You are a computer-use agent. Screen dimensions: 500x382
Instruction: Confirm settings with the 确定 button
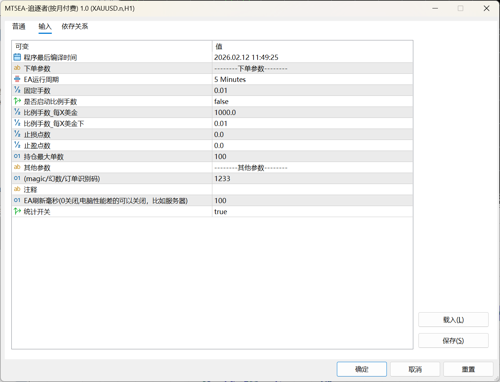361,369
